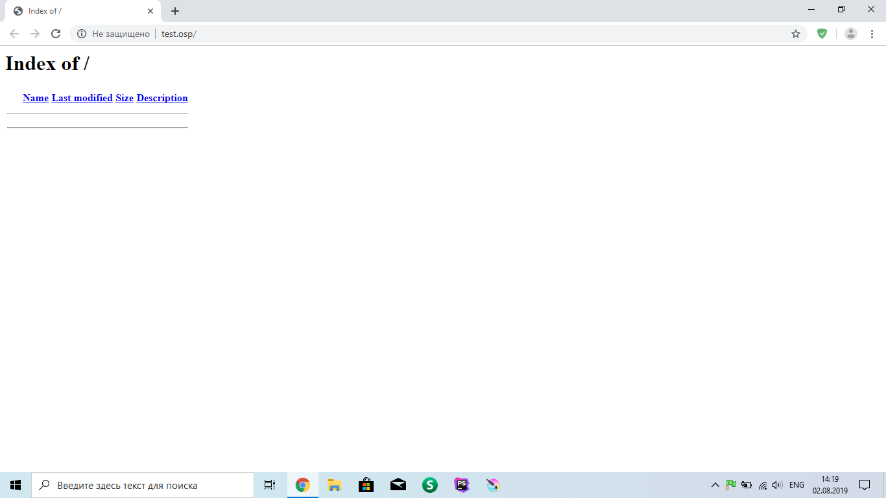This screenshot has height=498, width=886.
Task: Sort listing by Size column
Action: click(x=125, y=98)
